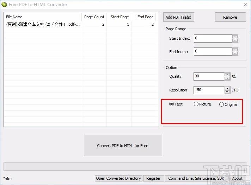Image resolution: width=251 pixels, height=185 pixels.
Task: Click the Remove button
Action: click(x=230, y=17)
